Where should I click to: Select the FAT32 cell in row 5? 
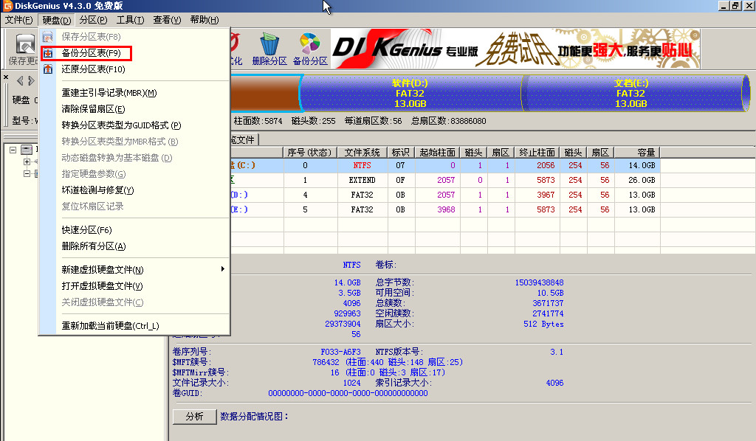362,210
